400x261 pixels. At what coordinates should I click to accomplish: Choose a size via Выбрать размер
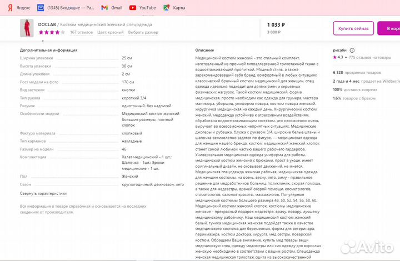coord(143,32)
